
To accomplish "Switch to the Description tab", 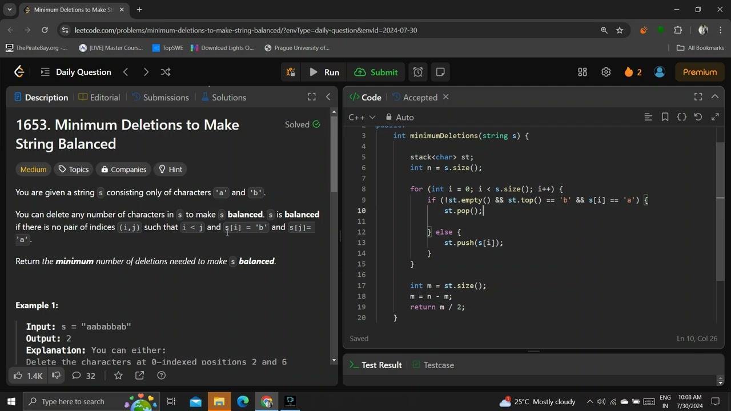I will click(41, 98).
